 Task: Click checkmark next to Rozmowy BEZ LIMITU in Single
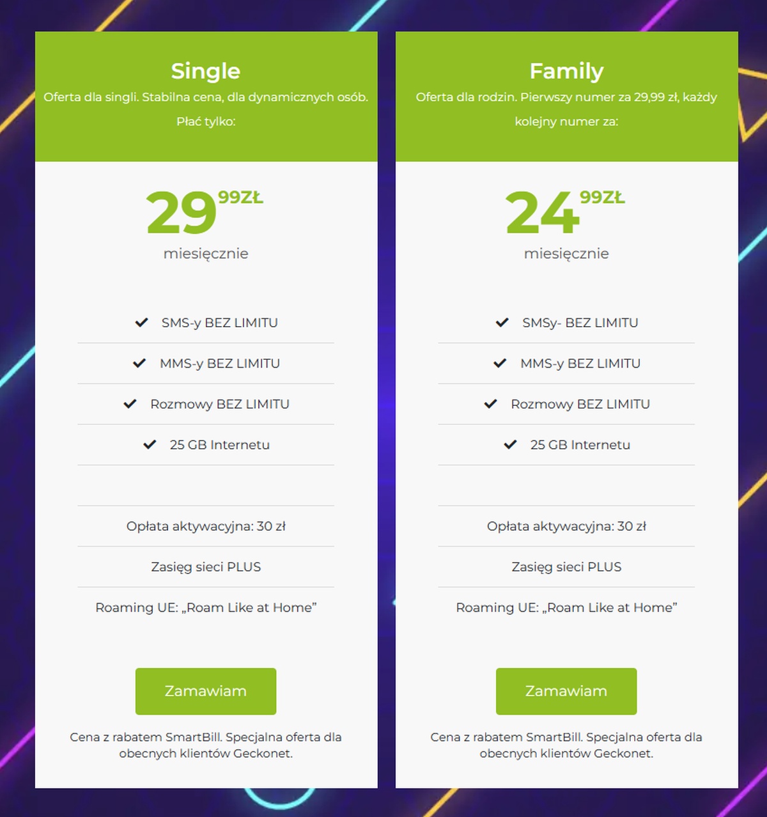coord(130,403)
